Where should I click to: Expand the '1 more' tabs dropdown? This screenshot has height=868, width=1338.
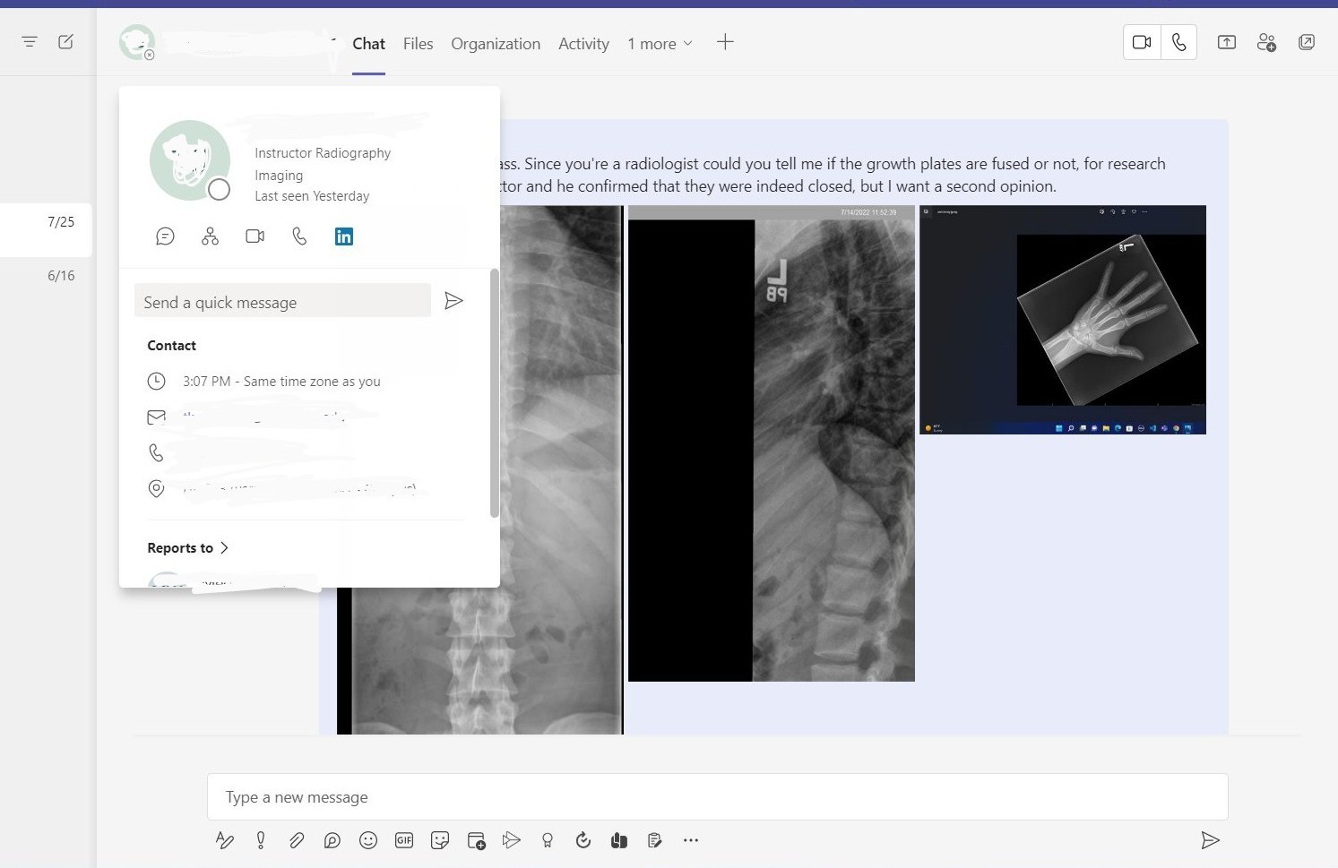click(660, 44)
